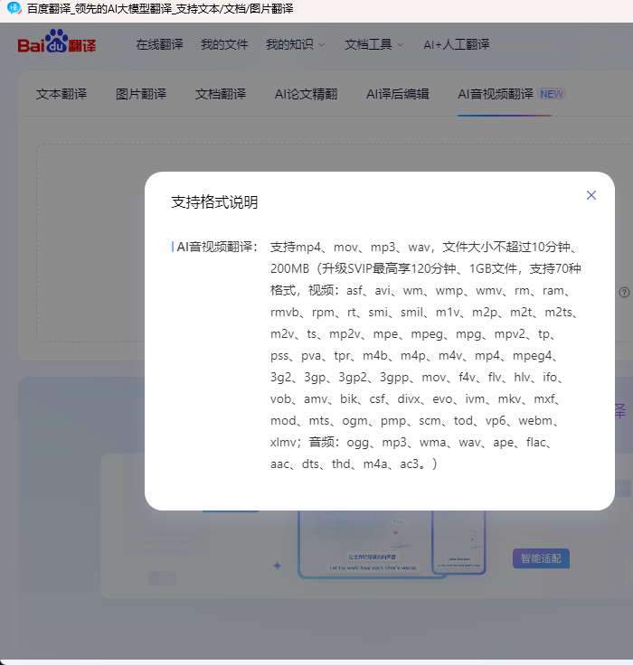Image resolution: width=633 pixels, height=665 pixels.
Task: Open the 在线翻译 menu item
Action: [x=160, y=44]
